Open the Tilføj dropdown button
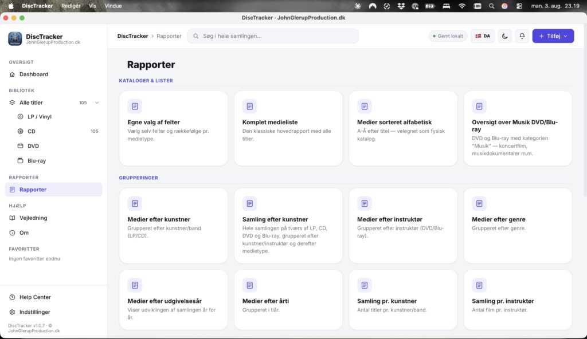This screenshot has width=587, height=339. (x=553, y=36)
